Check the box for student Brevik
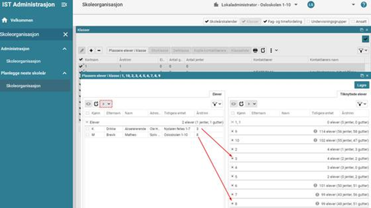The image size is (371, 208). coord(88,135)
